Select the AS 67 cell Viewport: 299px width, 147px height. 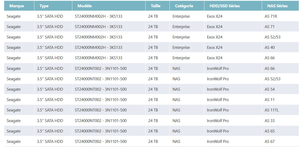coord(270,142)
